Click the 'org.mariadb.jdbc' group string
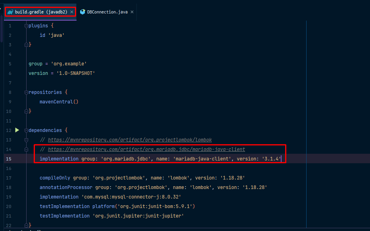This screenshot has height=231, width=370. tap(126, 158)
